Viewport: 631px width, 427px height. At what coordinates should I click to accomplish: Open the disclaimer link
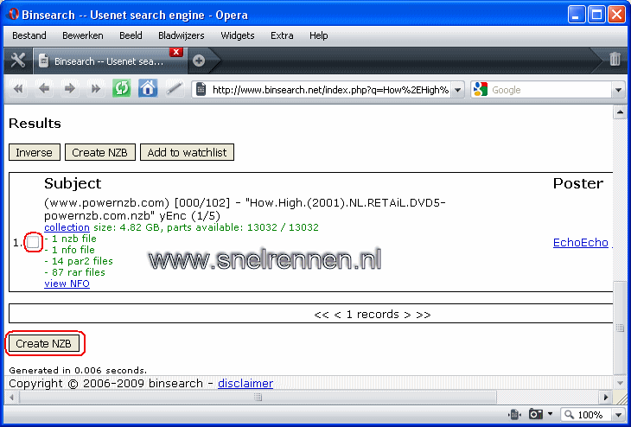point(245,383)
